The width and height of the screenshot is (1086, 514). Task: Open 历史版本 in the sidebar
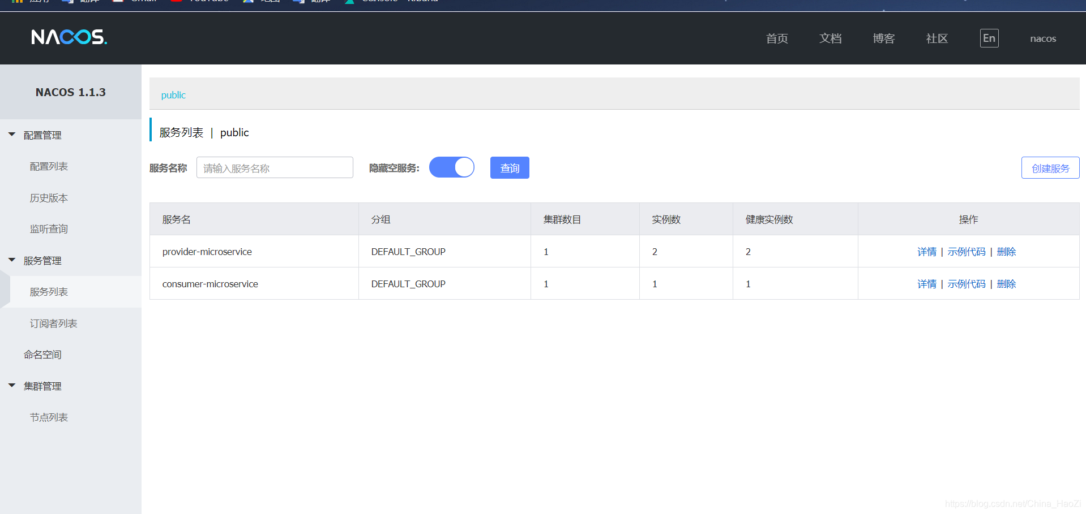click(49, 198)
